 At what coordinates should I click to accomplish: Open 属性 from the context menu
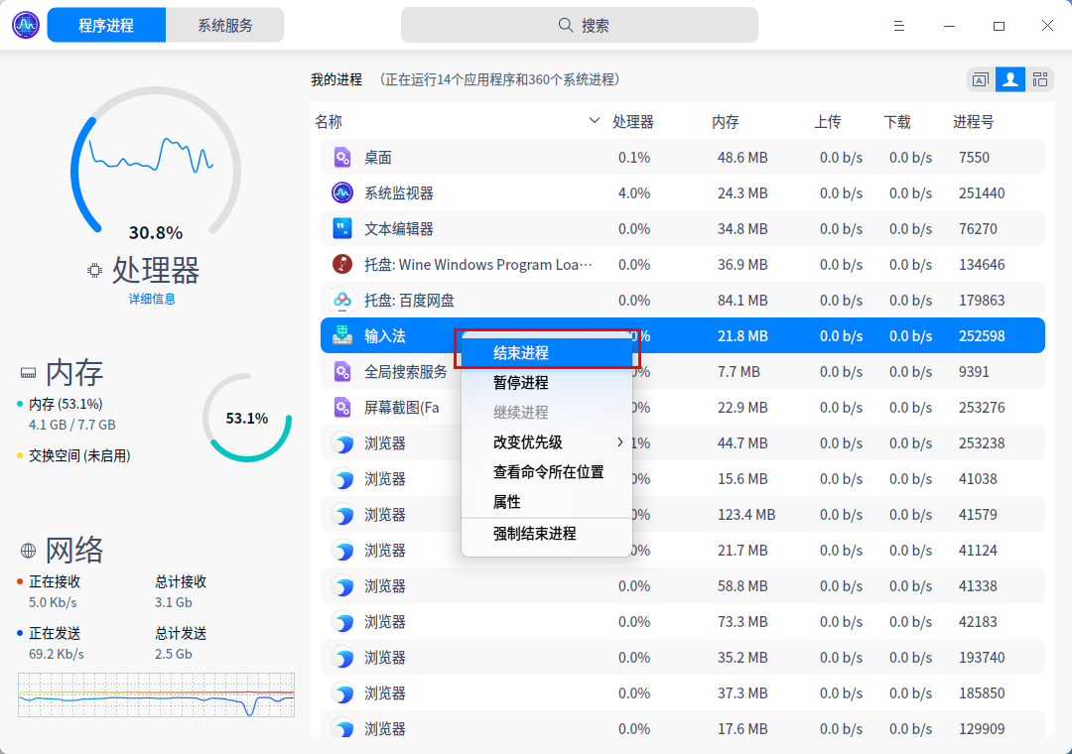click(546, 502)
